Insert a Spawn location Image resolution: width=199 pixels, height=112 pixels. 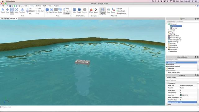click(x=96, y=10)
